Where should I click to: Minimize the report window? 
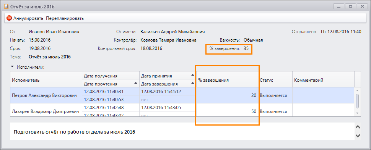pos(339,6)
